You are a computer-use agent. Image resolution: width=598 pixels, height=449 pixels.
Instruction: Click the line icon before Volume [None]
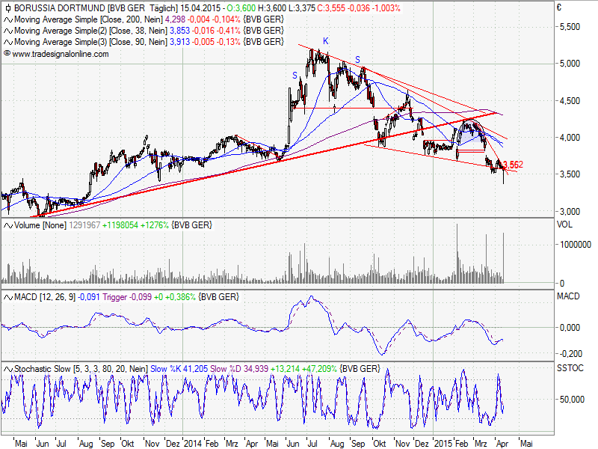tap(8, 225)
